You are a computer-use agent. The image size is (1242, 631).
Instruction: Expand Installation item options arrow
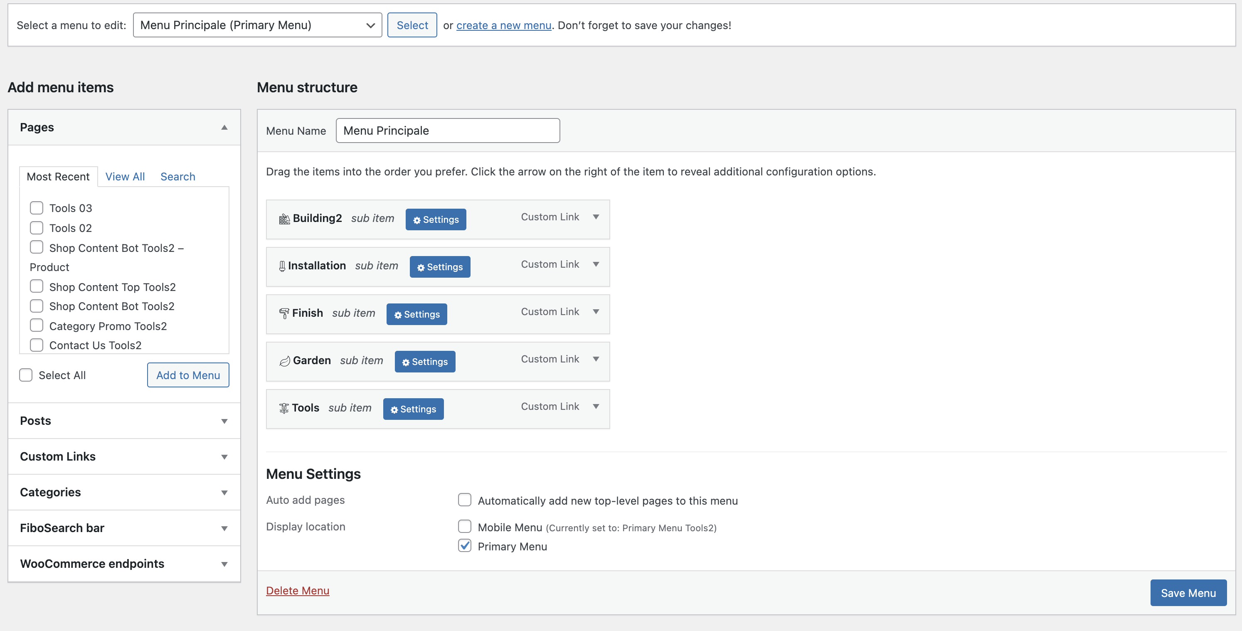(596, 265)
